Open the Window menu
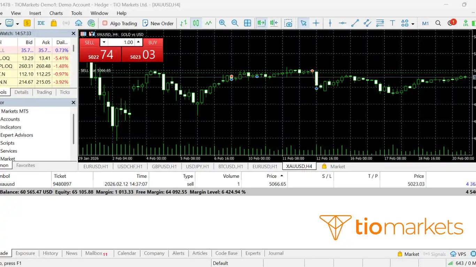The height and width of the screenshot is (267, 476). (x=99, y=13)
